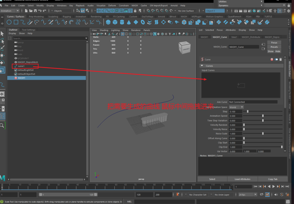Click the Redo arrow icon
Image resolution: width=294 pixels, height=204 pixels.
[45, 11]
